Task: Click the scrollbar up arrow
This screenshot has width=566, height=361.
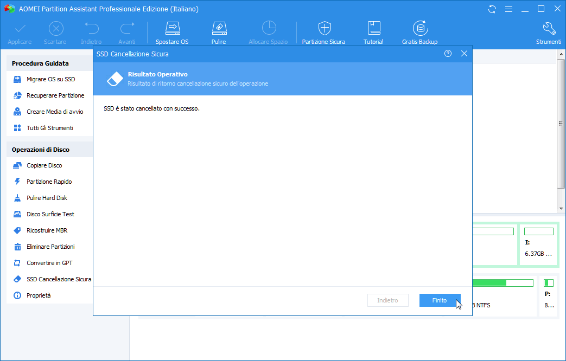Action: click(561, 54)
